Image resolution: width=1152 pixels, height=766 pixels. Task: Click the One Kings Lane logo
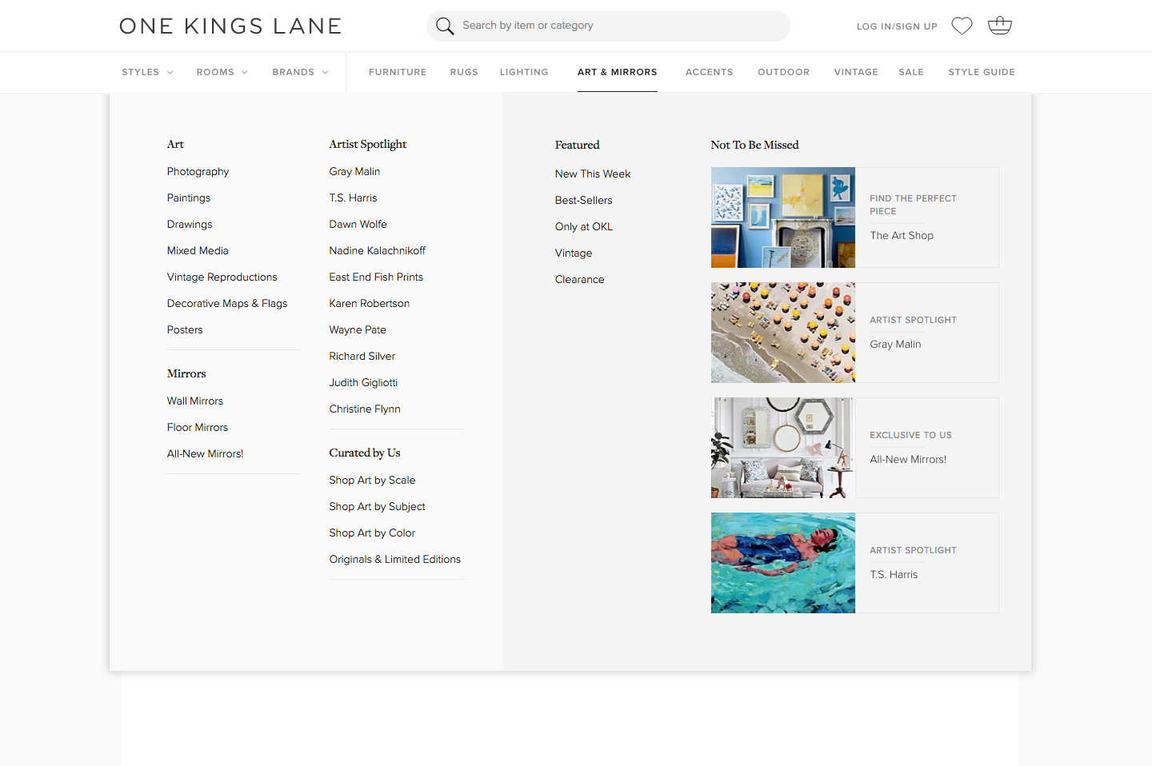pyautogui.click(x=230, y=26)
